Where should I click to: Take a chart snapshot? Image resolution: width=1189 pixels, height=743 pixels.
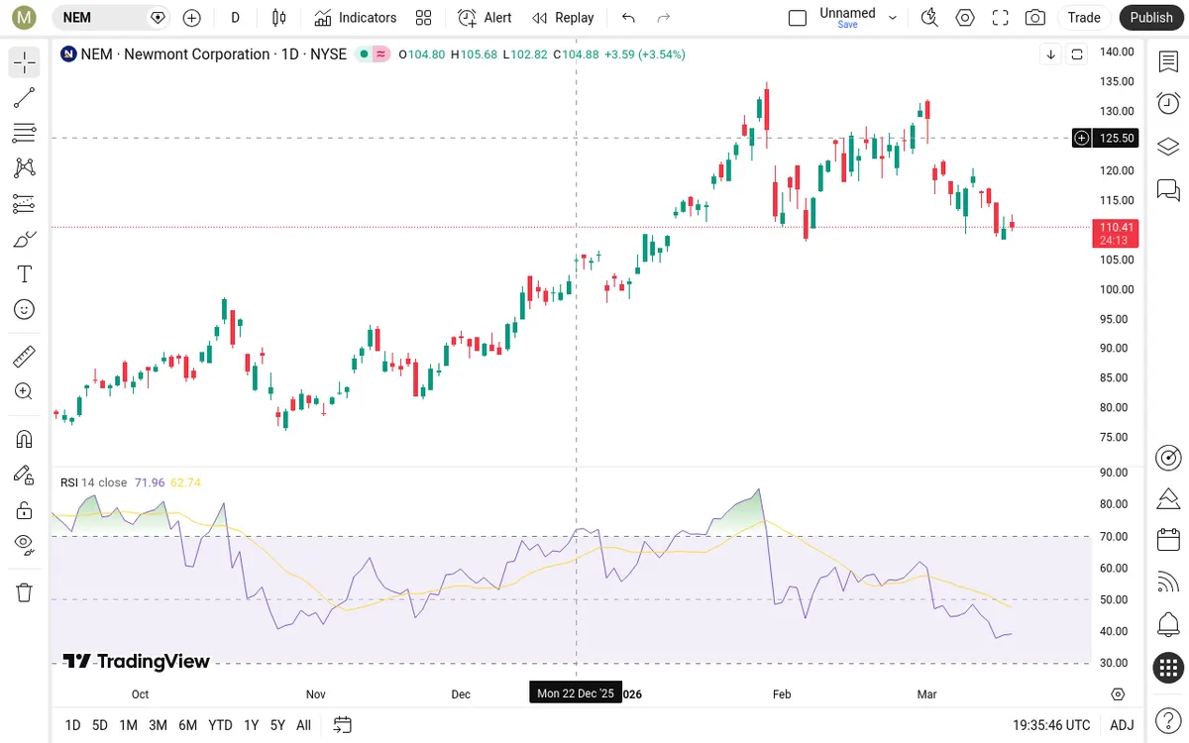pyautogui.click(x=1035, y=18)
